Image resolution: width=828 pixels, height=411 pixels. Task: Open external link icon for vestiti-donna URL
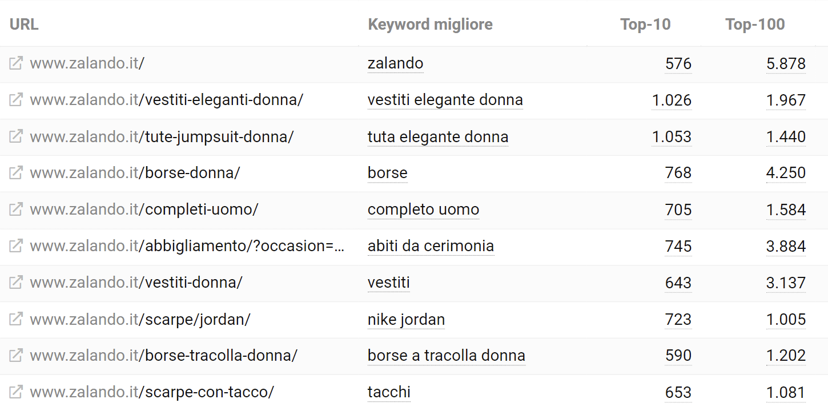point(16,283)
